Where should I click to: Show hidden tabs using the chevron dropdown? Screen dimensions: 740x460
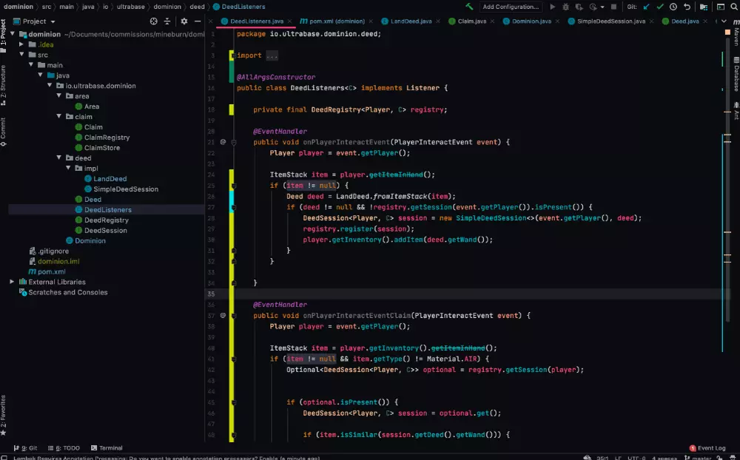[x=724, y=21]
